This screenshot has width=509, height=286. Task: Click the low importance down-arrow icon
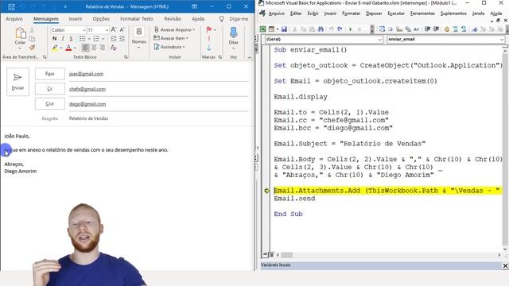pyautogui.click(x=209, y=48)
